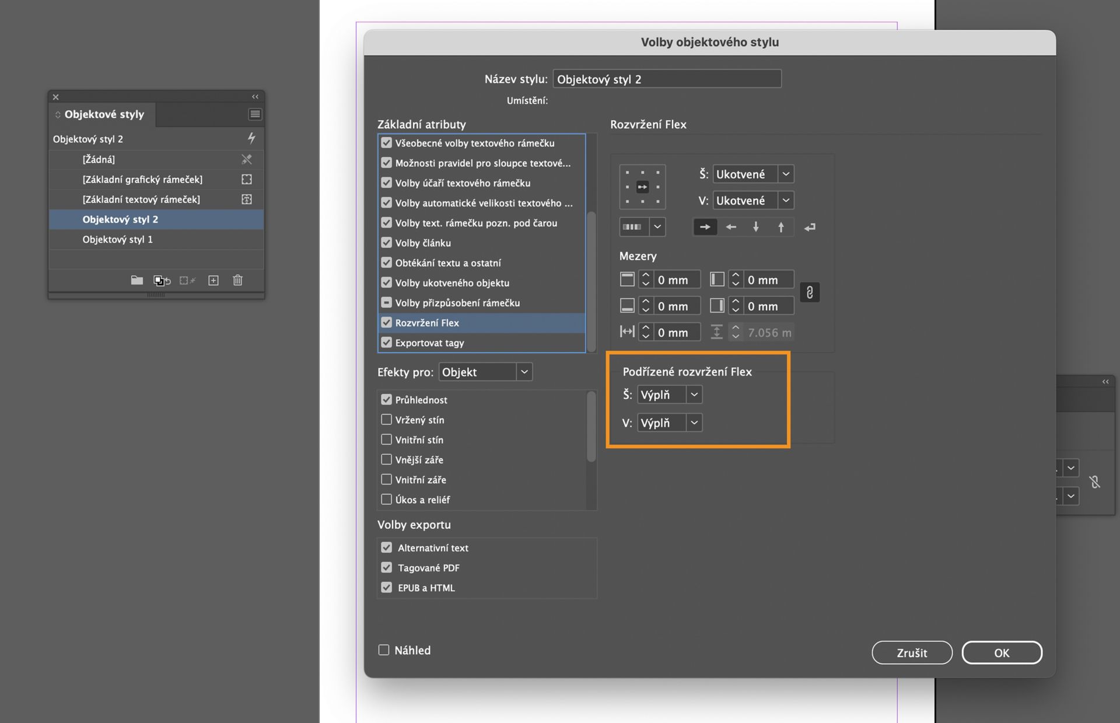Set flex direction to downward arrow
This screenshot has width=1120, height=723.
755,227
